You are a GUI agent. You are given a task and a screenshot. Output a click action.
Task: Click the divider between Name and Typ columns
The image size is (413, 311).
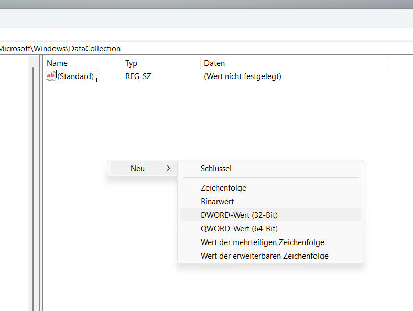coord(122,63)
